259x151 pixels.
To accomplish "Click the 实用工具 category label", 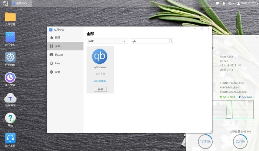I will click(100, 74).
